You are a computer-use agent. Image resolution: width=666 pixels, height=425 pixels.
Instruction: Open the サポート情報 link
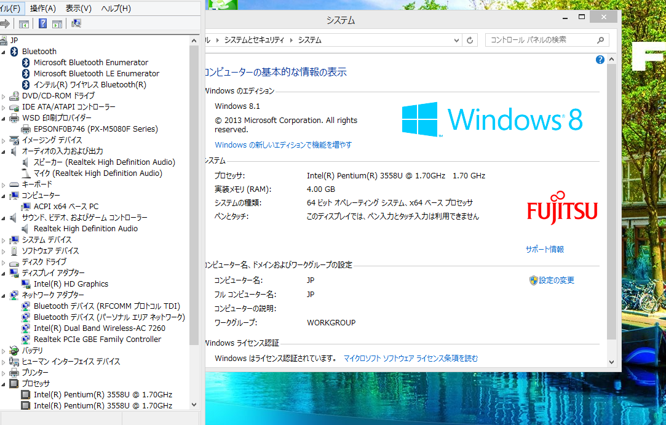click(544, 250)
